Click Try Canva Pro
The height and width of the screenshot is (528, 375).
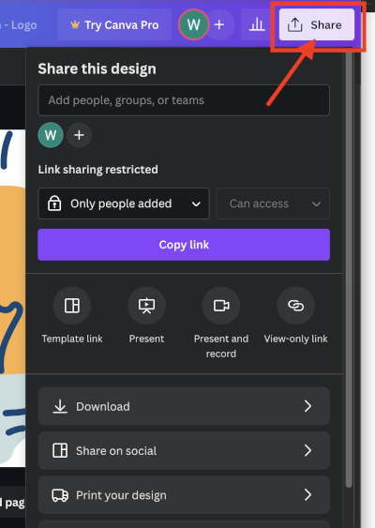114,24
